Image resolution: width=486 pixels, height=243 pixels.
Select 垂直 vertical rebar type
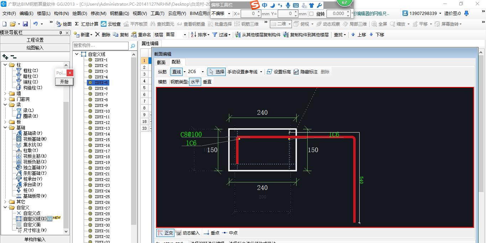(x=207, y=82)
